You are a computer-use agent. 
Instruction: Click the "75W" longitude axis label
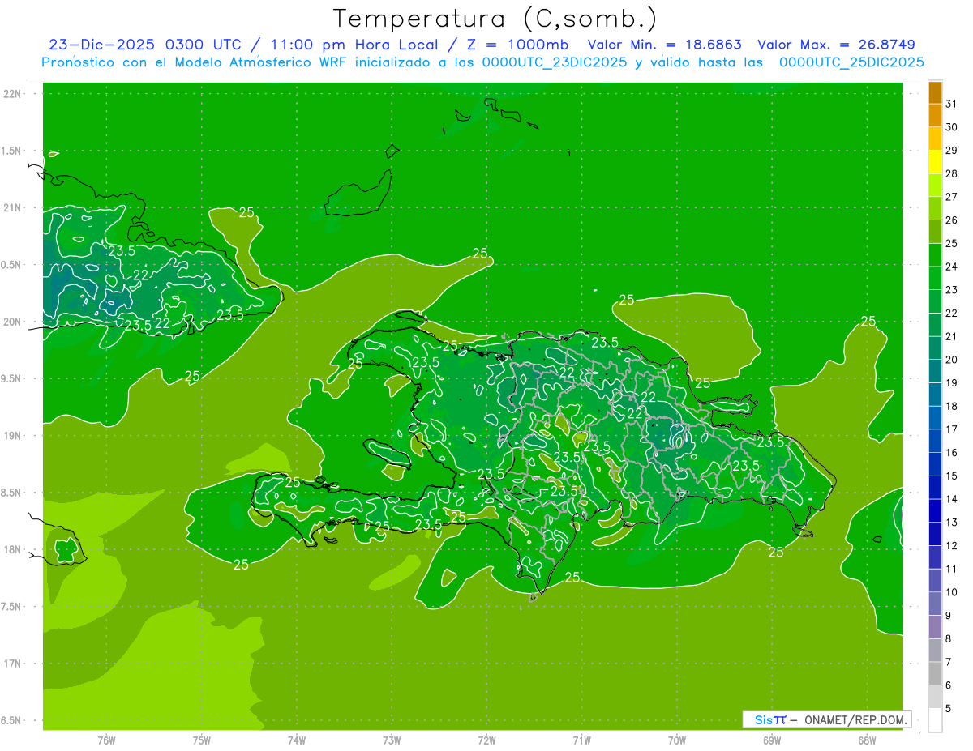click(202, 740)
